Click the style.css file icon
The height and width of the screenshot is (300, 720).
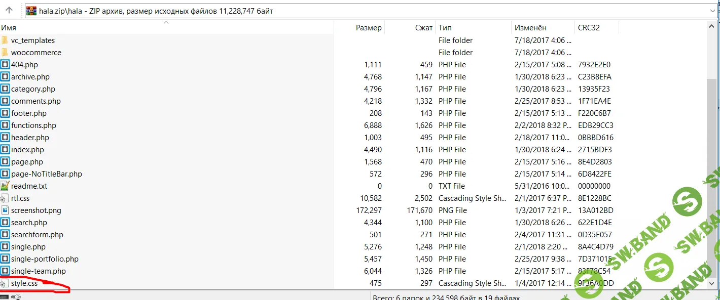pyautogui.click(x=5, y=283)
